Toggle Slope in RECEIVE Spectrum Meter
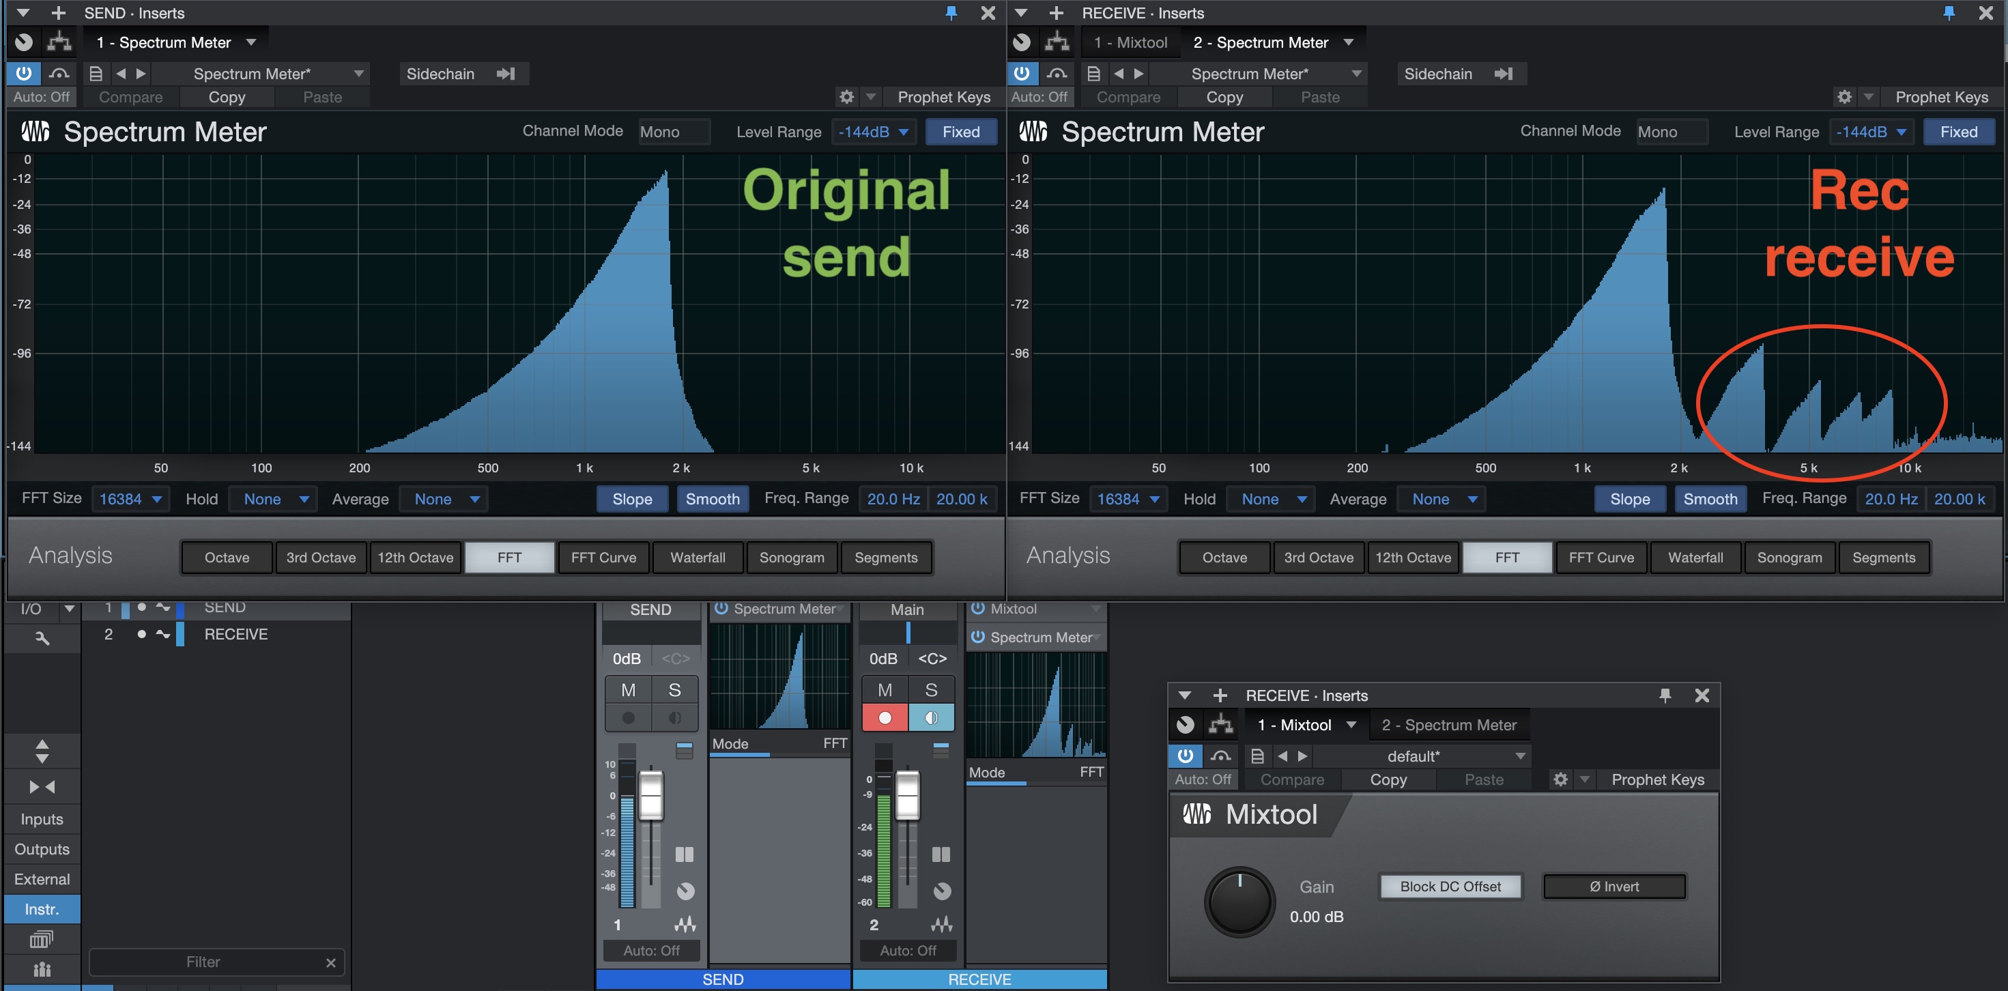This screenshot has width=2008, height=991. click(1630, 499)
